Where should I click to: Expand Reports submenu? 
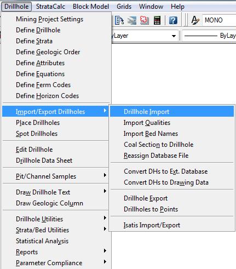56,252
